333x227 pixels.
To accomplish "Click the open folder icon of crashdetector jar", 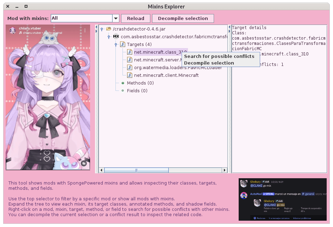I will (x=109, y=29).
